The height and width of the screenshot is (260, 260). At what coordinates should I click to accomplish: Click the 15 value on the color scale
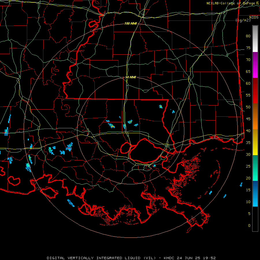[x=248, y=190]
